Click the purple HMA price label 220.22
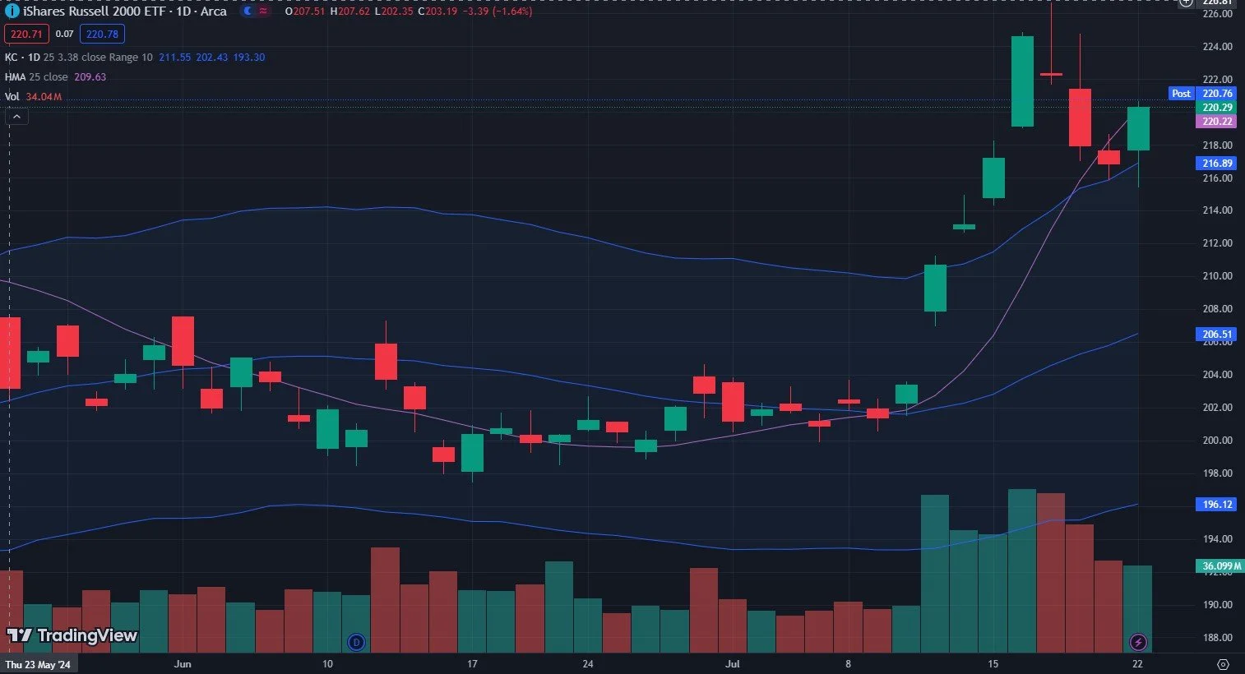Image resolution: width=1245 pixels, height=674 pixels. click(x=1216, y=122)
